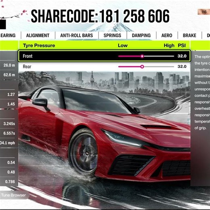Click the Rear pressure value 32.0
210x210 pixels.
coord(182,67)
